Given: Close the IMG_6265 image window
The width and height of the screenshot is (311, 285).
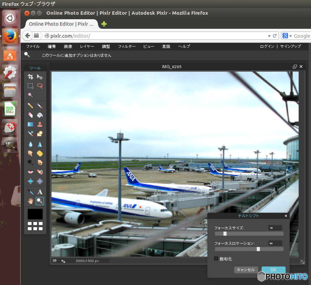Looking at the screenshot, I should click(301, 66).
